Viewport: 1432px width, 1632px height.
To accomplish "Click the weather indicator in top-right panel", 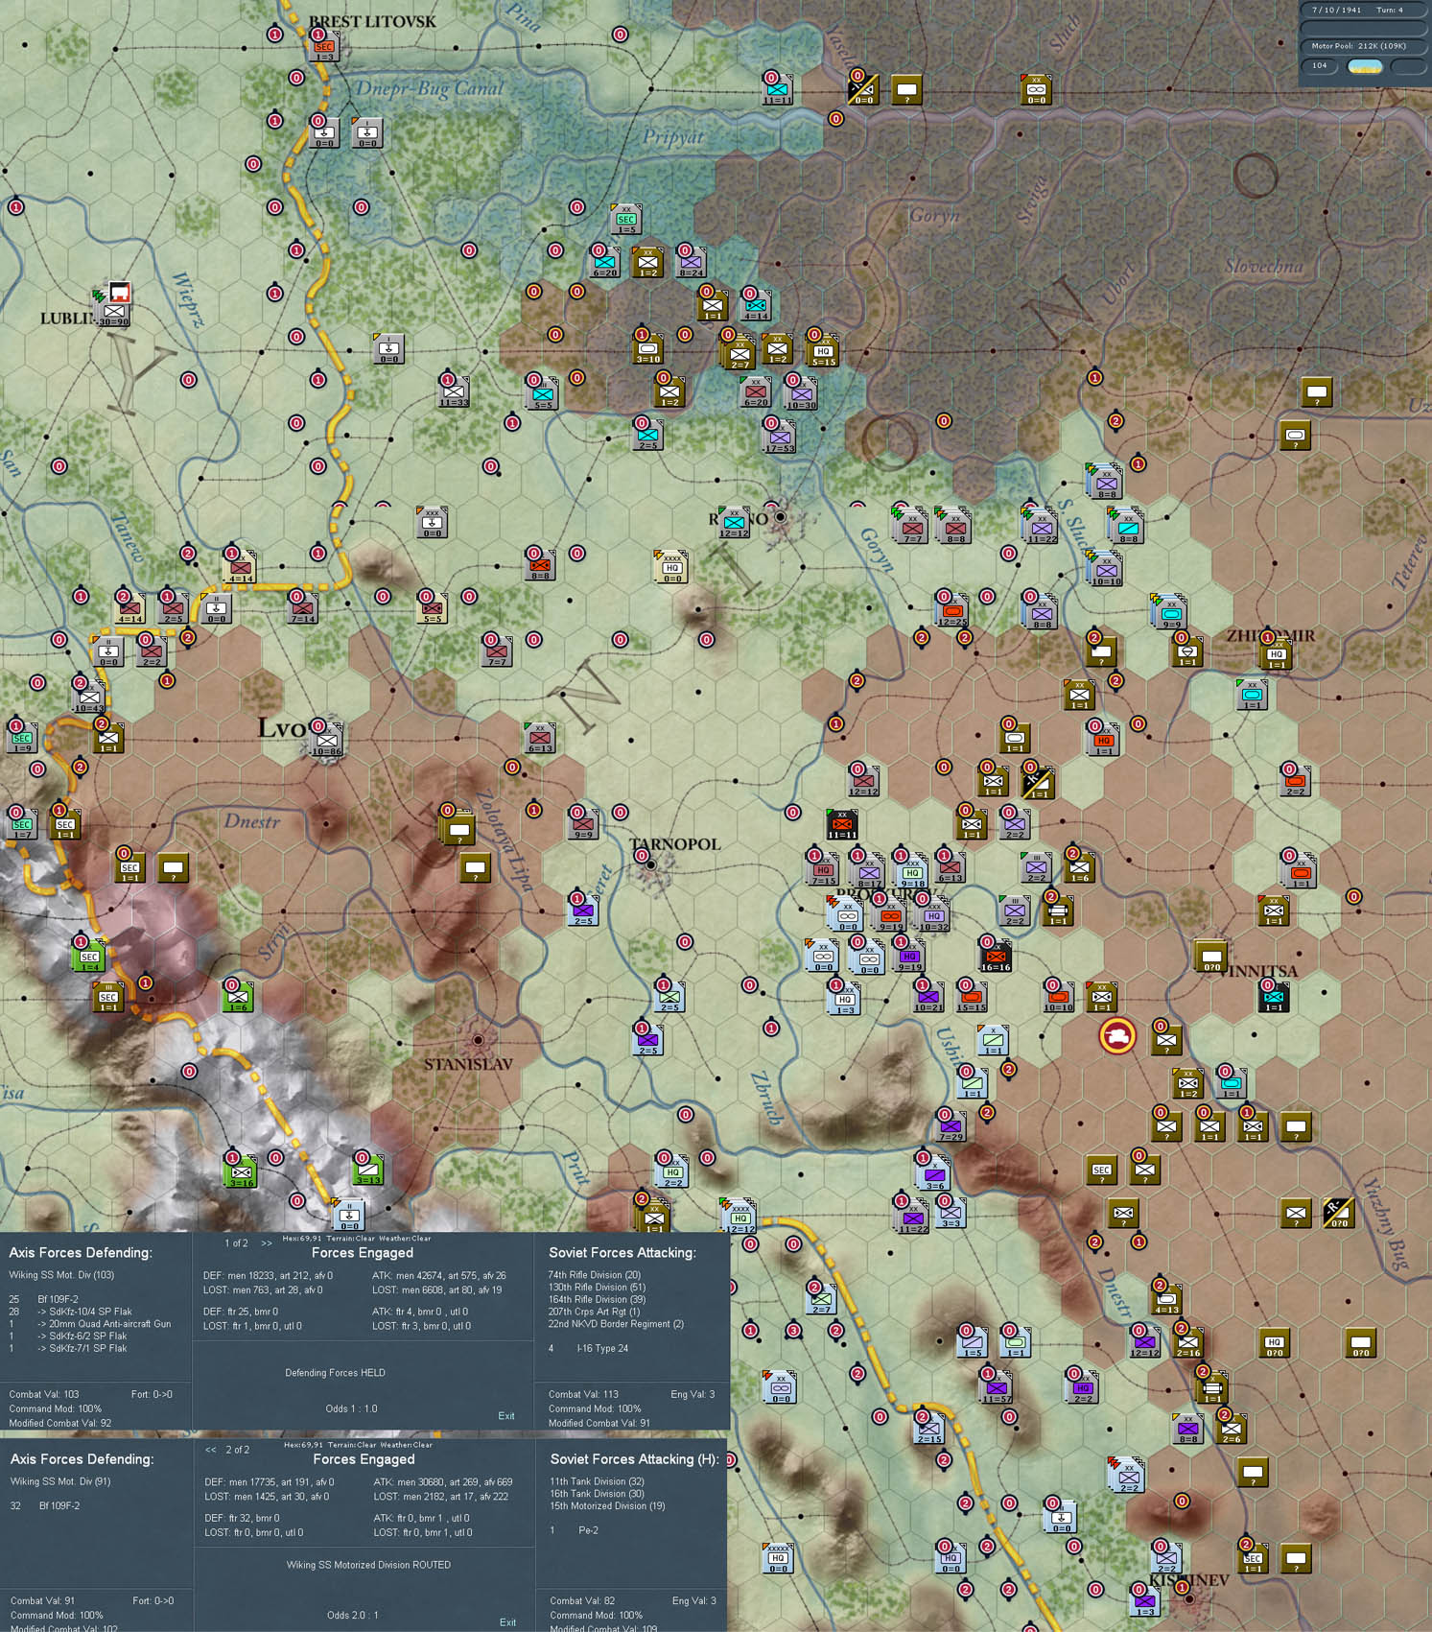I will tap(1365, 67).
